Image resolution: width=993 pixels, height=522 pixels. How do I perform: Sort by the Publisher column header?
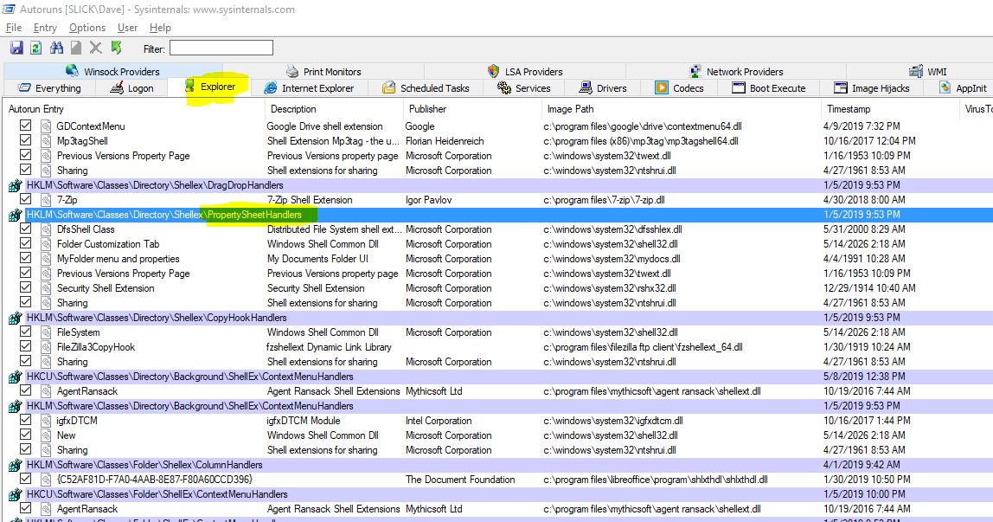472,109
